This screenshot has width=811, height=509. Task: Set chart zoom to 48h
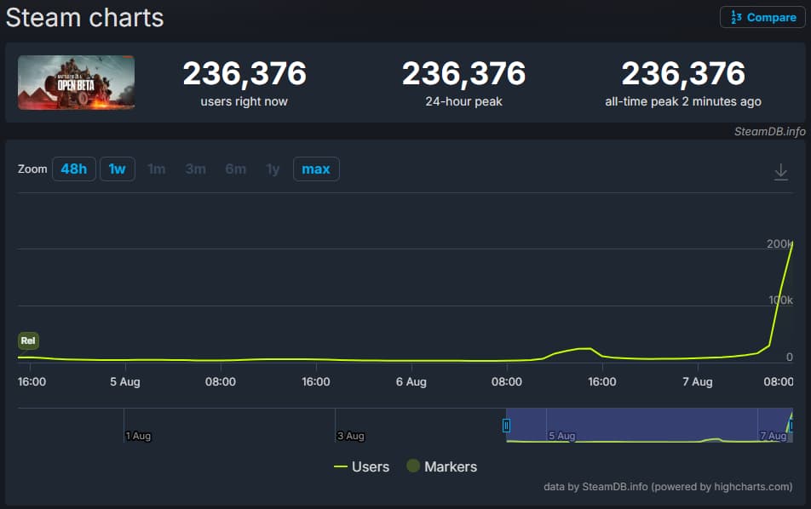[x=74, y=169]
